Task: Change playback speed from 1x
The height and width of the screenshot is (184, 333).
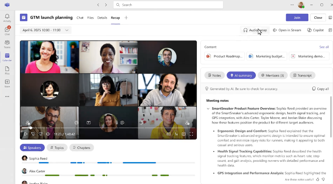Action: tap(176, 134)
